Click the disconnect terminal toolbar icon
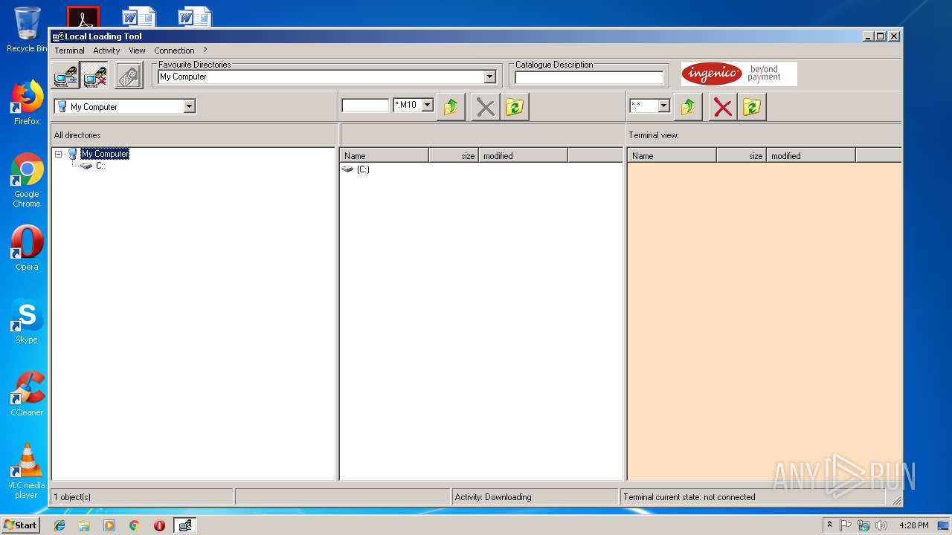This screenshot has width=952, height=535. pos(95,76)
